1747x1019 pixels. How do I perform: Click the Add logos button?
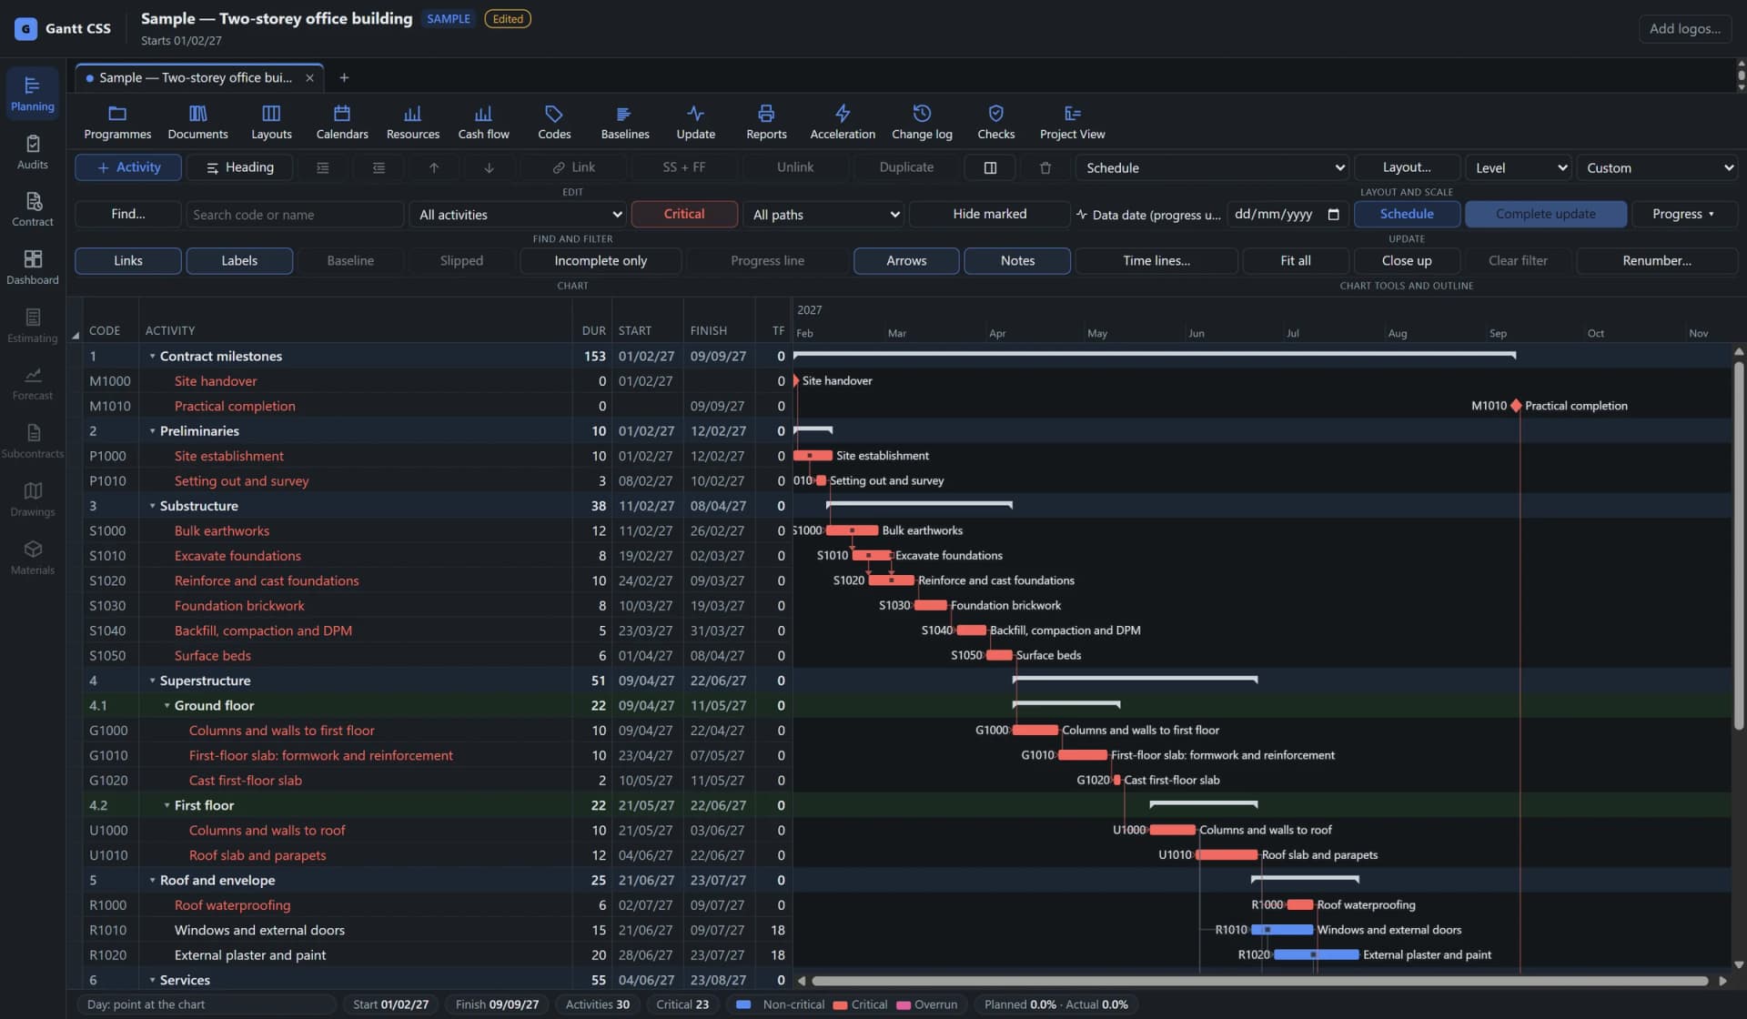(1685, 29)
